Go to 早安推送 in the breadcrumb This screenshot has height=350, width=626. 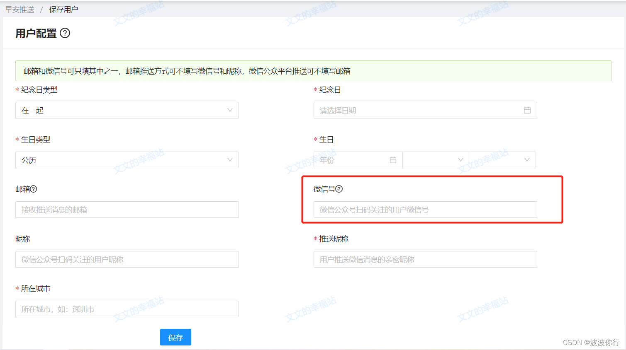[x=19, y=9]
